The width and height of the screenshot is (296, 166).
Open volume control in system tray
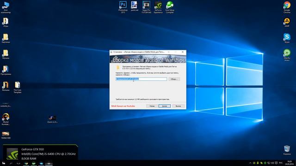[272, 163]
